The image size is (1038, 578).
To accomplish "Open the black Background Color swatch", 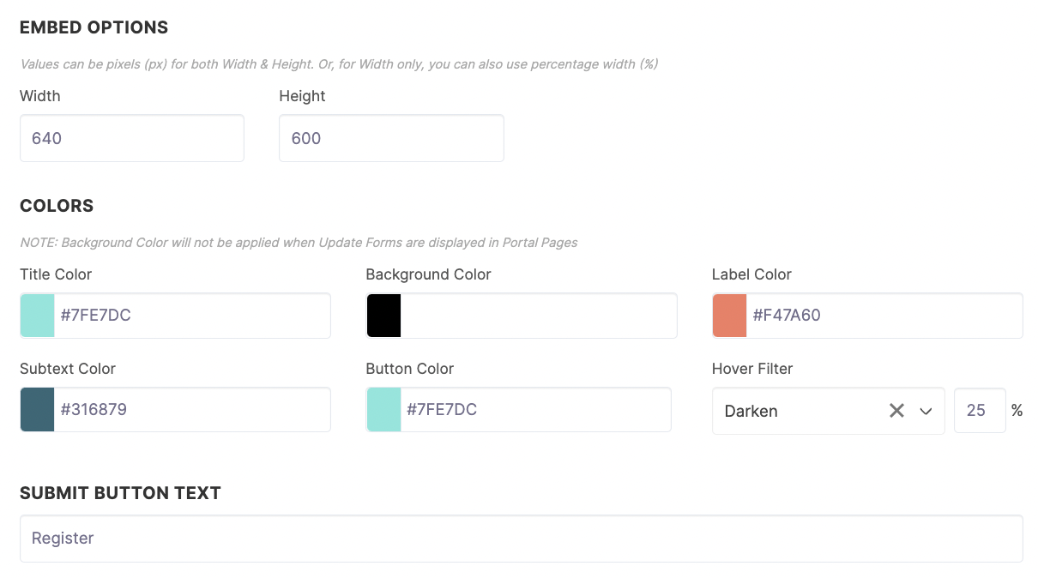I will (x=383, y=315).
